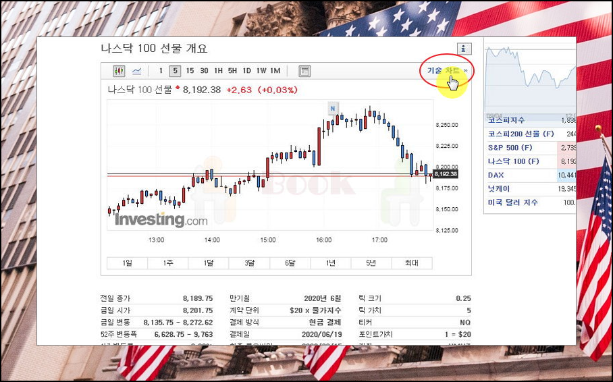
Task: Click the 전일 종가 value 8,189.75
Action: [198, 298]
